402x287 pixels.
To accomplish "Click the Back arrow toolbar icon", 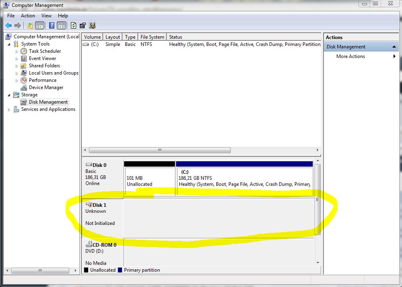I will tap(8, 25).
